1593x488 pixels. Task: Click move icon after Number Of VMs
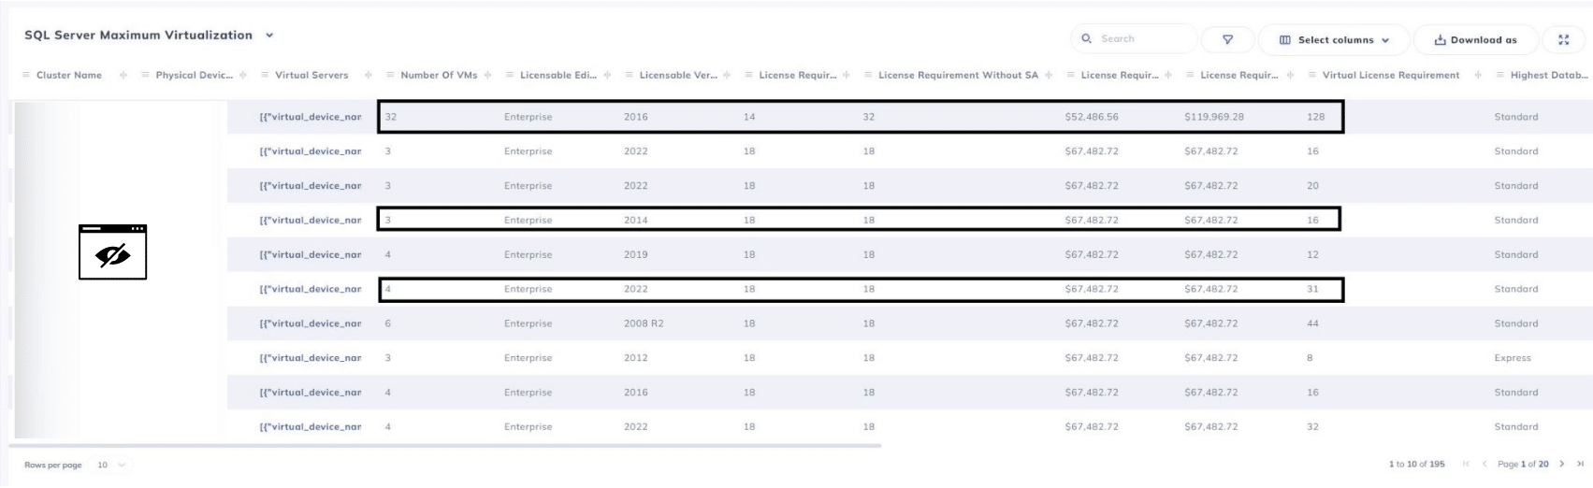coord(488,75)
